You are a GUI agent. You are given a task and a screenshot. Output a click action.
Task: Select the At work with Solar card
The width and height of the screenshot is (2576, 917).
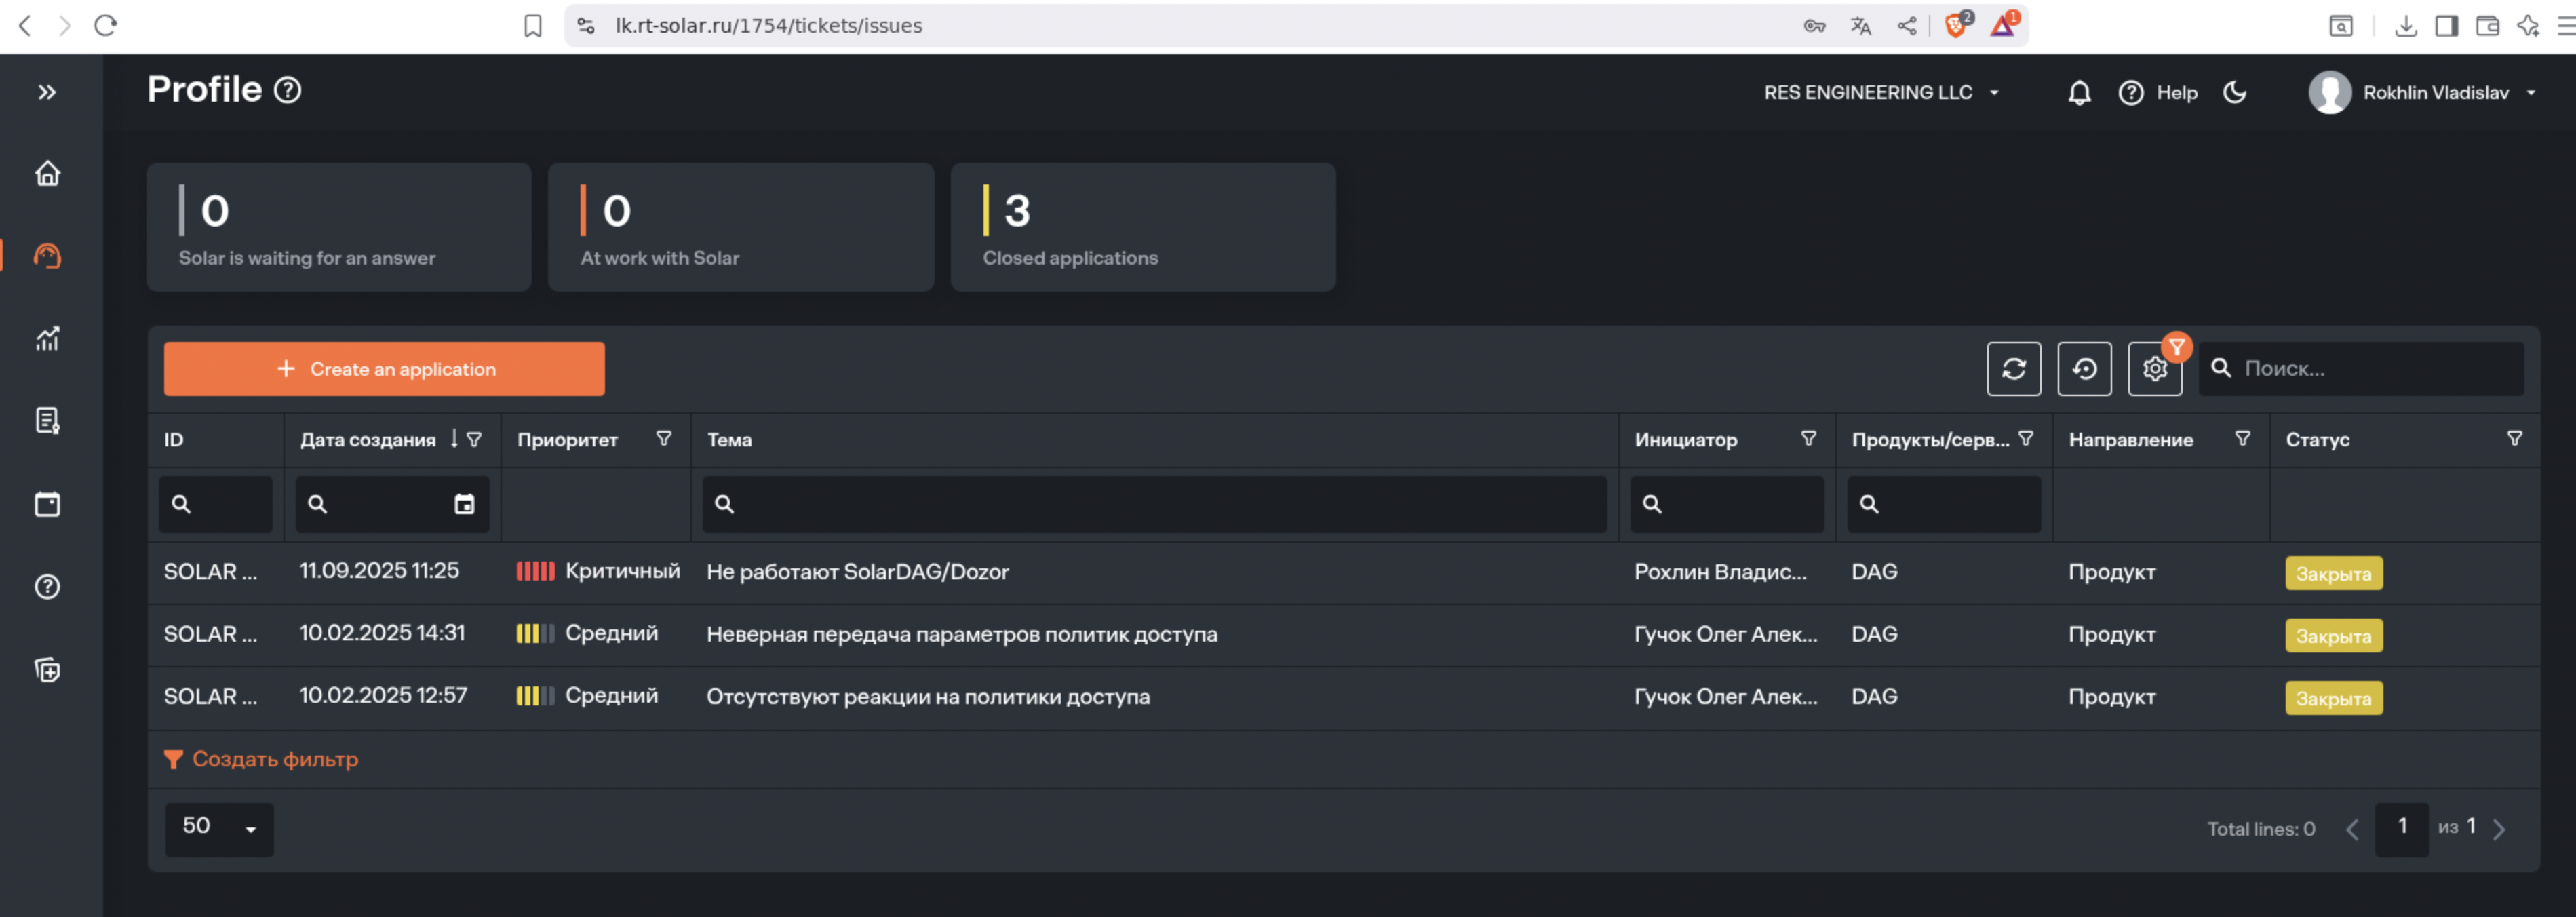click(740, 228)
